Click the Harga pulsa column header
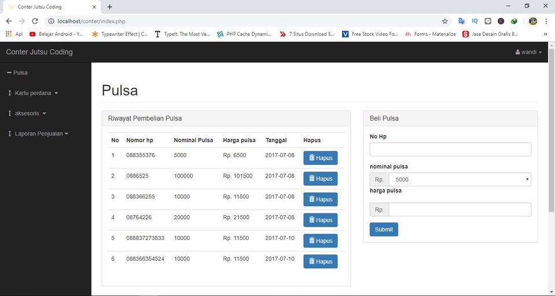555x296 pixels. (239, 140)
